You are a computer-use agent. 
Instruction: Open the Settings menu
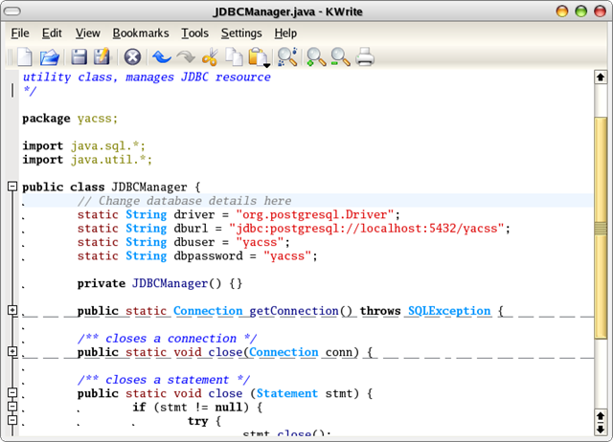(241, 33)
